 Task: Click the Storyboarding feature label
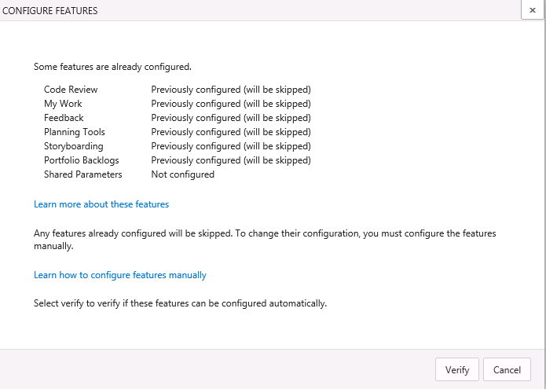74,146
